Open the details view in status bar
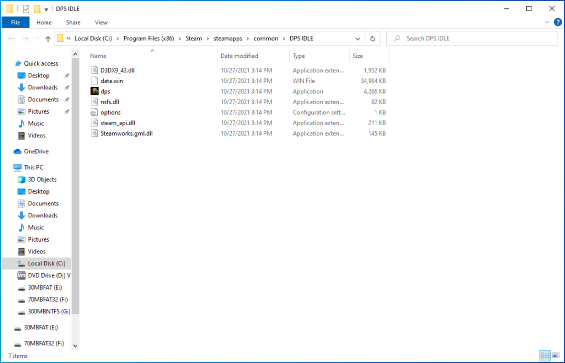The height and width of the screenshot is (363, 565). (545, 355)
